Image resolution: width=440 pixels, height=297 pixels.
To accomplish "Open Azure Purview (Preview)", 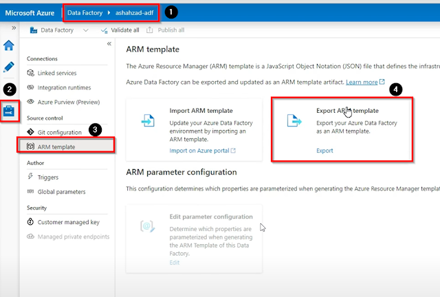I will click(69, 102).
